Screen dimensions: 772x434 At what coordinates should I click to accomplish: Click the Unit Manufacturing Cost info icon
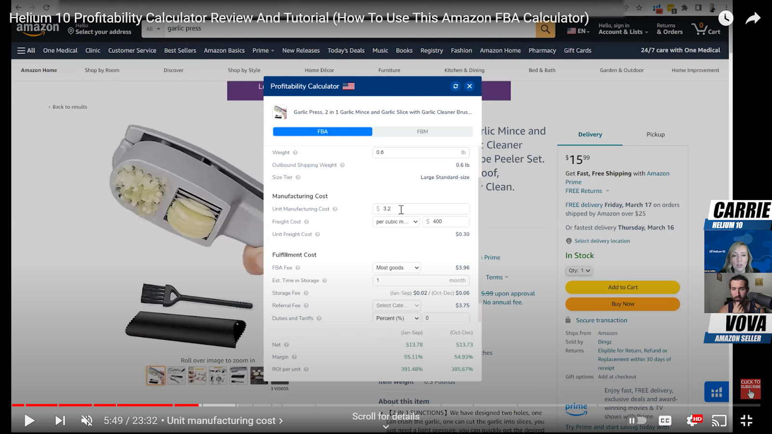click(335, 209)
